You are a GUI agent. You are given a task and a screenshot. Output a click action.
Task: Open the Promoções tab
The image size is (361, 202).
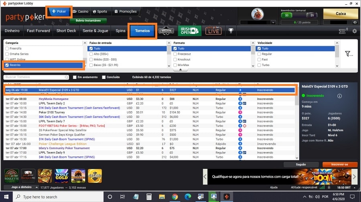point(126,12)
